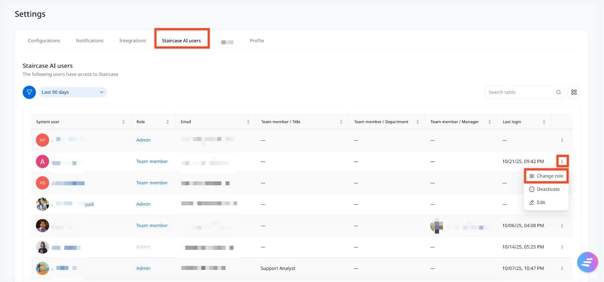Click the 10/06/25, 04:08 PM login cell
This screenshot has height=282, width=604.
pos(523,226)
